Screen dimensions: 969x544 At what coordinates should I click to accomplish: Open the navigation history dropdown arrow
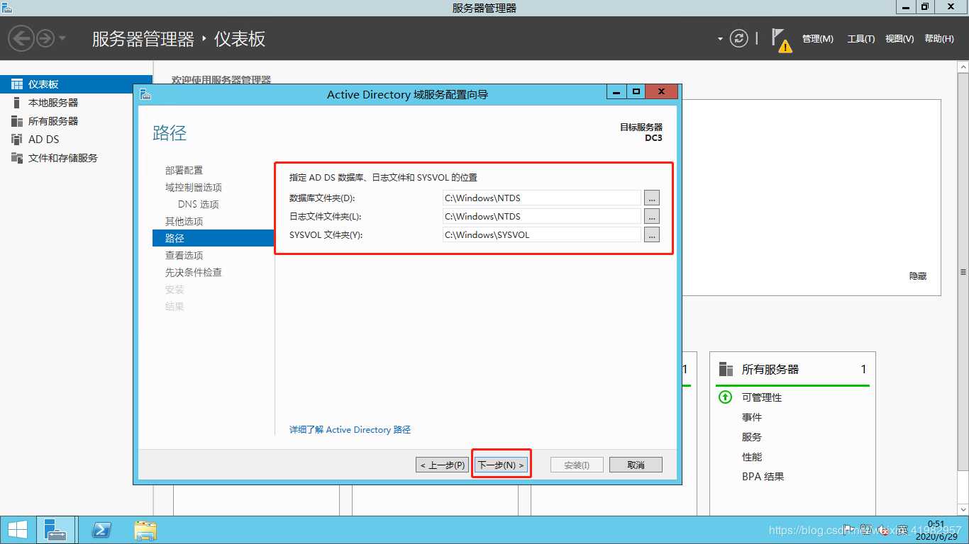(62, 38)
